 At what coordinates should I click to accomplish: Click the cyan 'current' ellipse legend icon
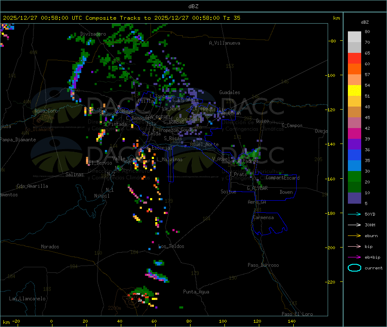(x=354, y=268)
